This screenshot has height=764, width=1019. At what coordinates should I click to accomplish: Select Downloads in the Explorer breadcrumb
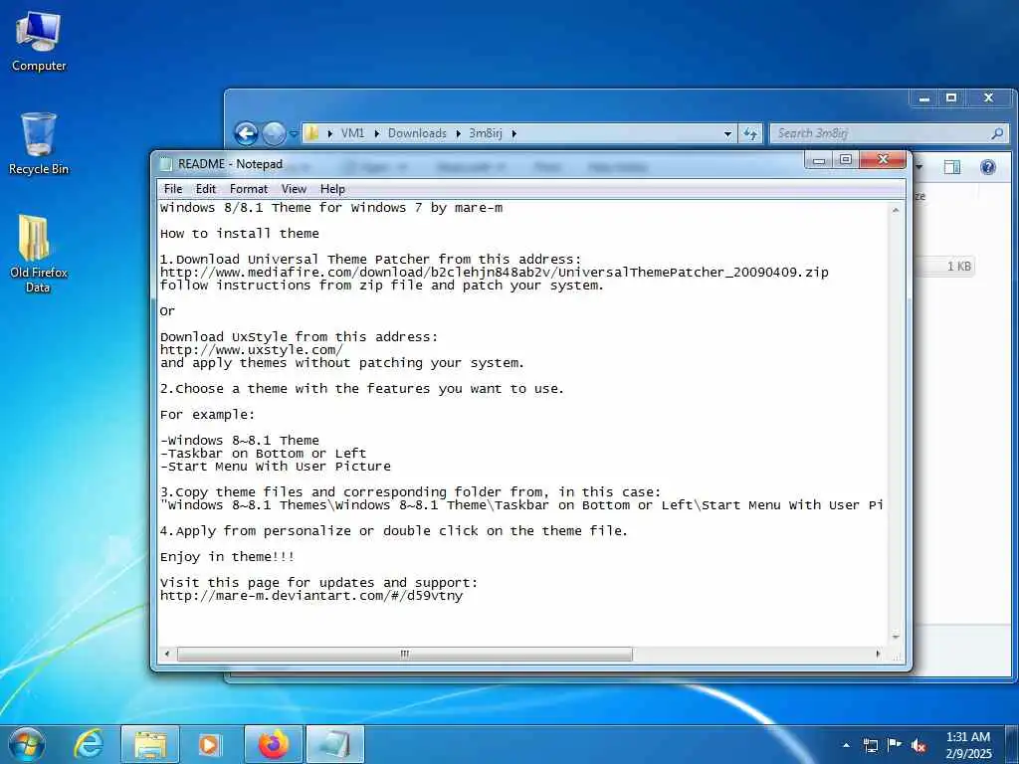(417, 133)
